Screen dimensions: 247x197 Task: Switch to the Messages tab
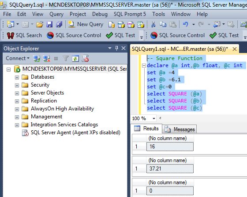click(x=180, y=129)
